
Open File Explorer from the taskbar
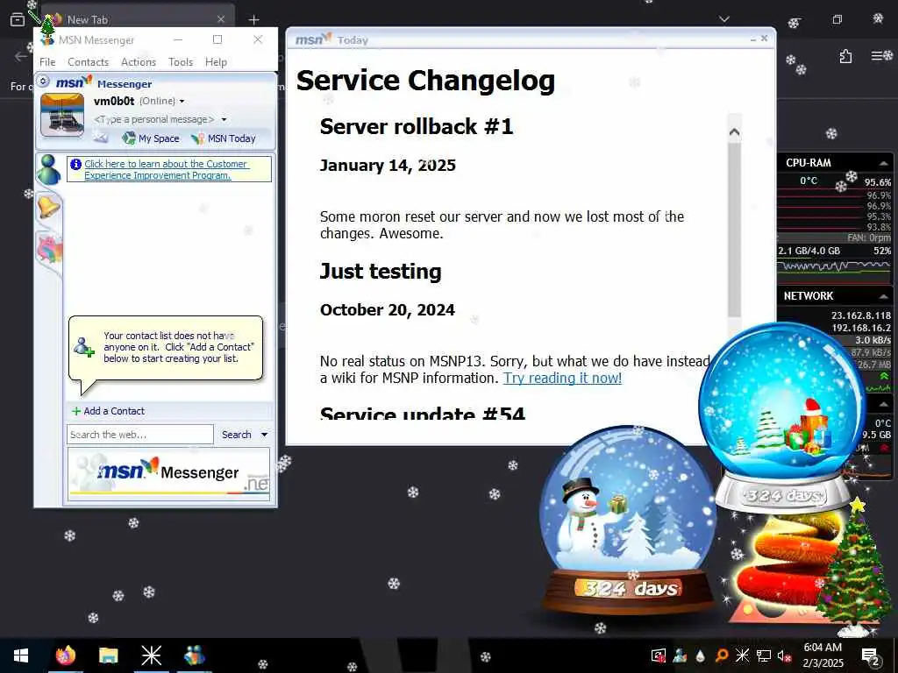108,655
